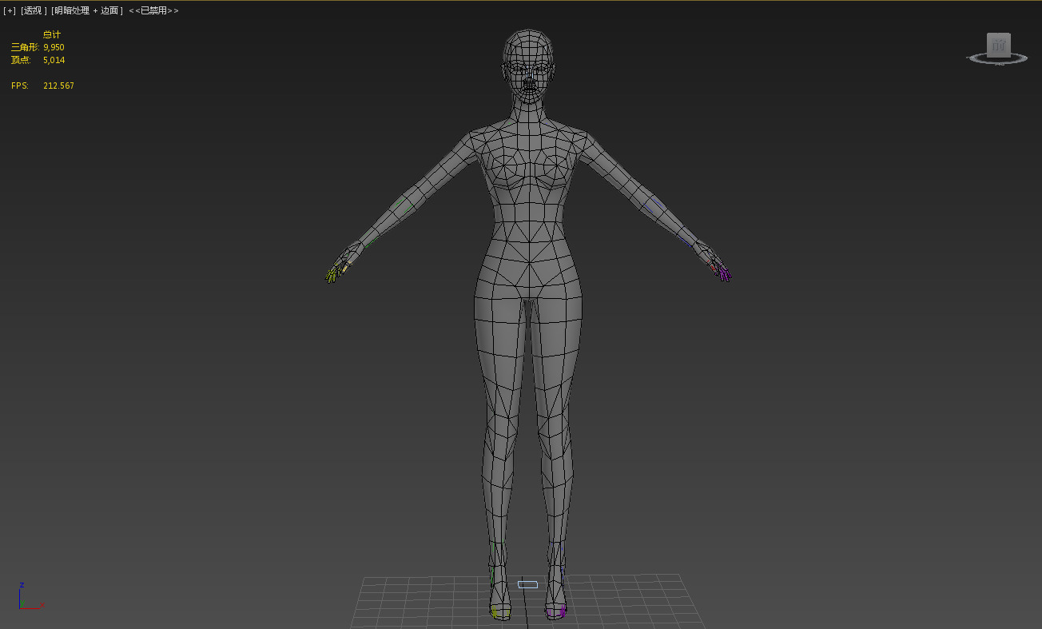Screen dimensions: 1042x629
Task: Click the character's chest area
Action: 527,172
